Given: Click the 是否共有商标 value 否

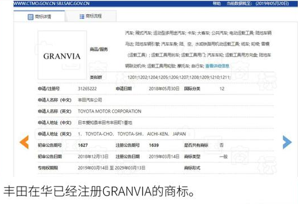Looking at the screenshot, I should coord(221,145).
